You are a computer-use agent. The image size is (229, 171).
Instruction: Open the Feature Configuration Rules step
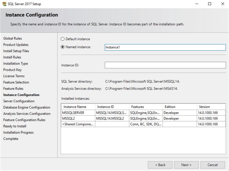(24, 120)
